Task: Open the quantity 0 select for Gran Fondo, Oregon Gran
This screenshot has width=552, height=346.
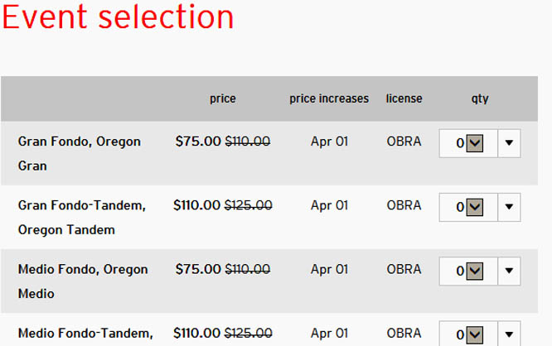Action: 468,142
